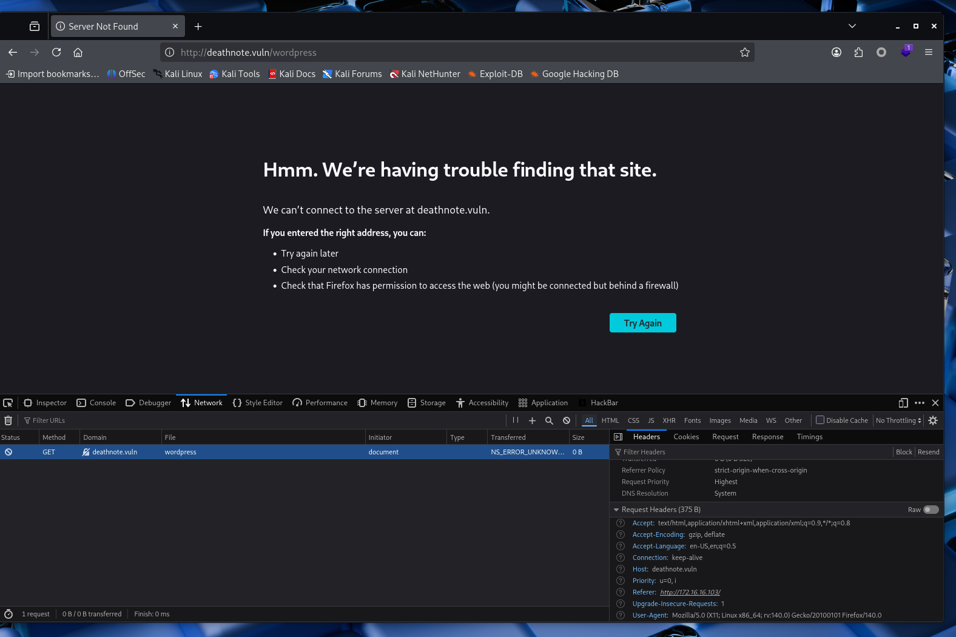Open request blocking icon
Viewport: 956px width, 637px height.
tap(567, 420)
